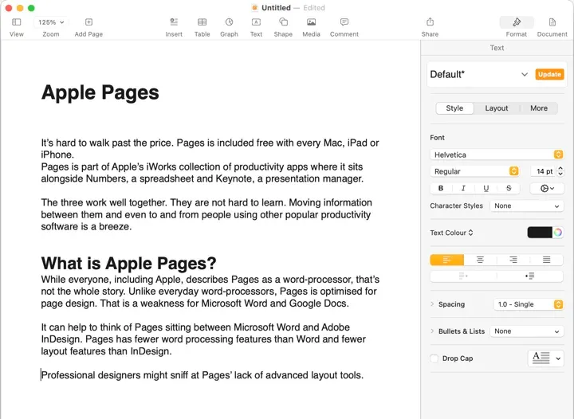Open Character Styles None dropdown
This screenshot has width=574, height=419.
pyautogui.click(x=526, y=206)
